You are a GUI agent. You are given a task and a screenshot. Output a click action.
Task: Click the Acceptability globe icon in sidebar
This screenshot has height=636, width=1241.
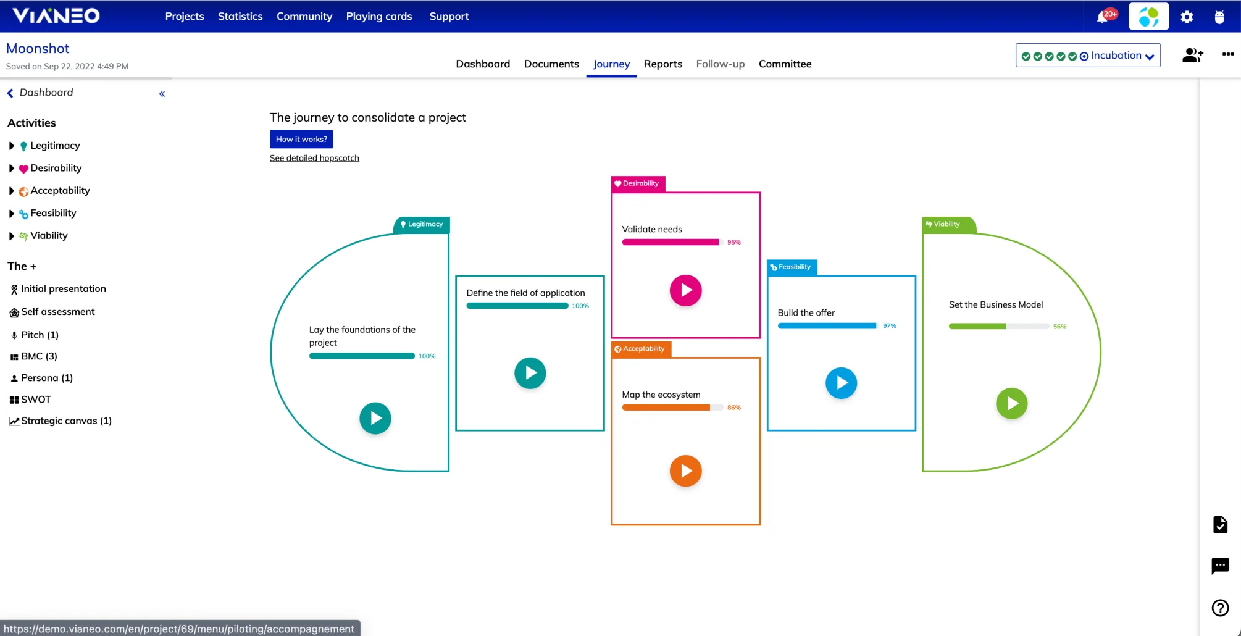pos(23,191)
